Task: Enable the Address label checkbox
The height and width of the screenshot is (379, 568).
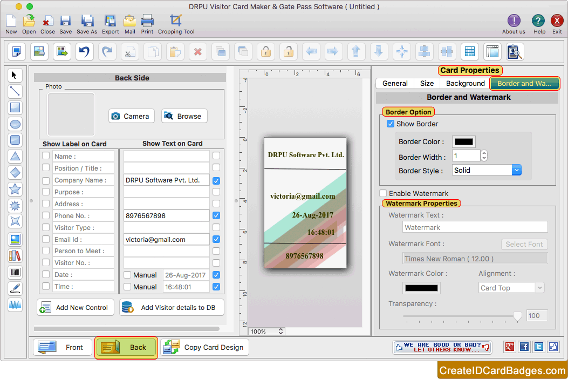Action: (x=46, y=204)
